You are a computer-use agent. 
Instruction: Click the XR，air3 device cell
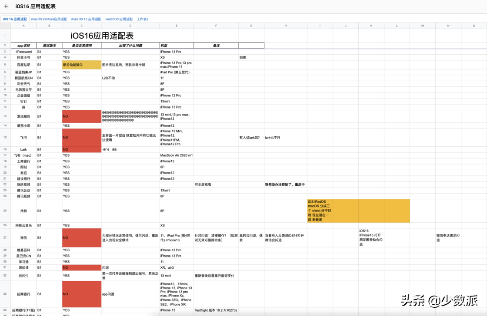click(177, 268)
